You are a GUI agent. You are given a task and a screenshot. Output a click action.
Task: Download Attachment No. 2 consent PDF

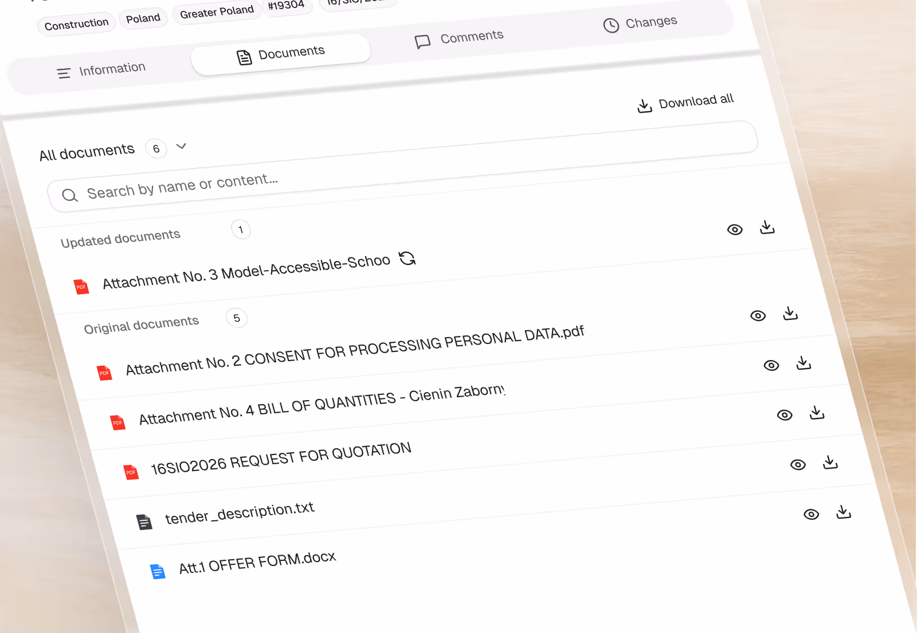790,313
